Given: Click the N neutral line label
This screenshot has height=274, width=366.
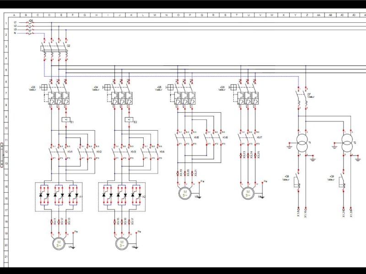Looking at the screenshot, I should click(x=15, y=33).
